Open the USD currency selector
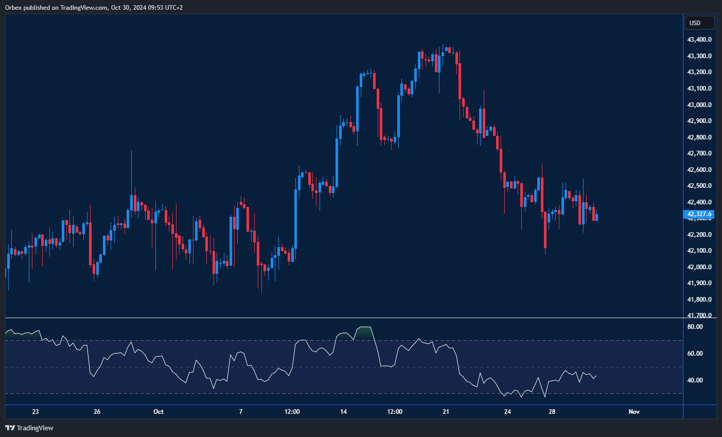 tap(699, 23)
